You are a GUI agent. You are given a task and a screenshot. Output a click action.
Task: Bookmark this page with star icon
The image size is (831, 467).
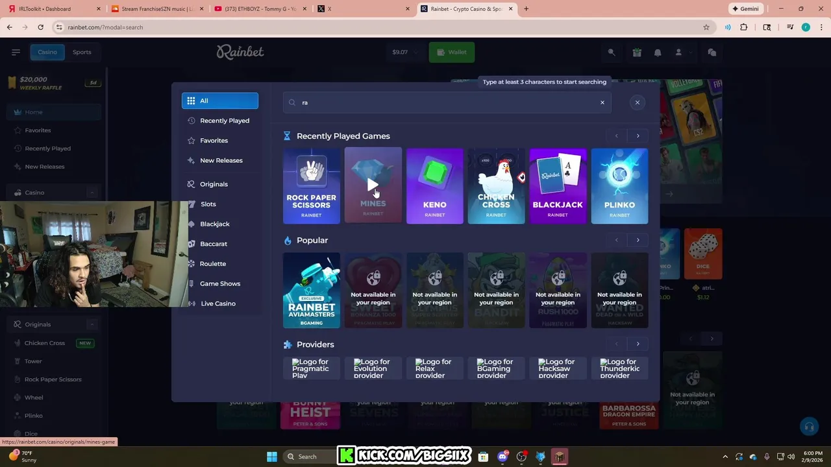point(706,27)
